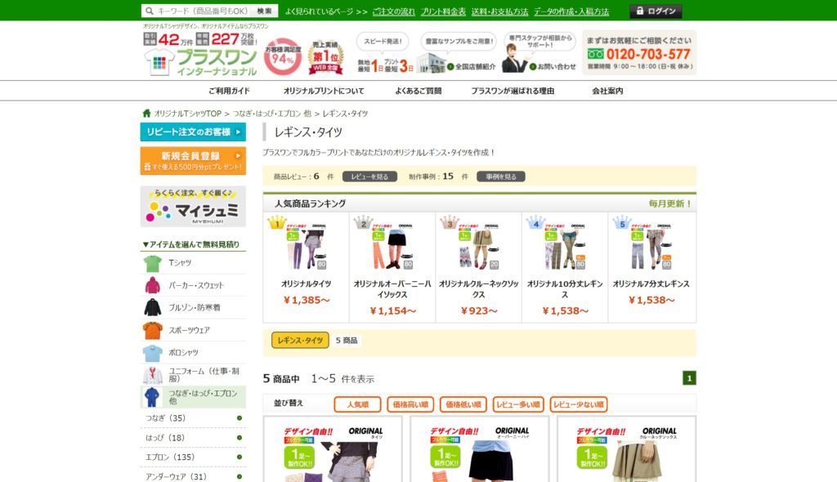Click the light blue polo shirt icon
Image resolution: width=837 pixels, height=482 pixels.
coord(153,353)
